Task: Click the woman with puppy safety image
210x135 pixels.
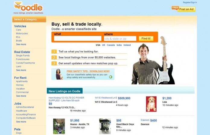Action: tap(59, 74)
